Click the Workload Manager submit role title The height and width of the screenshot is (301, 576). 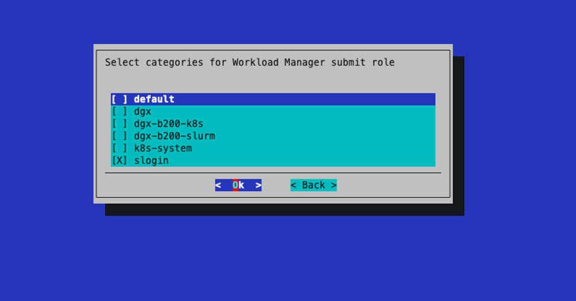(x=249, y=63)
